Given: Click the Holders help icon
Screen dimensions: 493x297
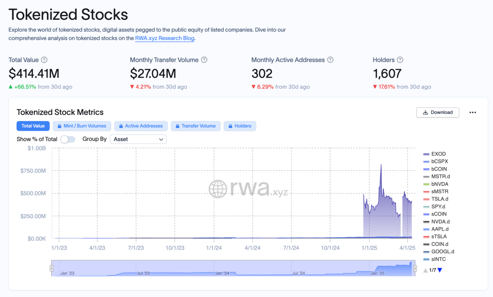Looking at the screenshot, I should (400, 60).
